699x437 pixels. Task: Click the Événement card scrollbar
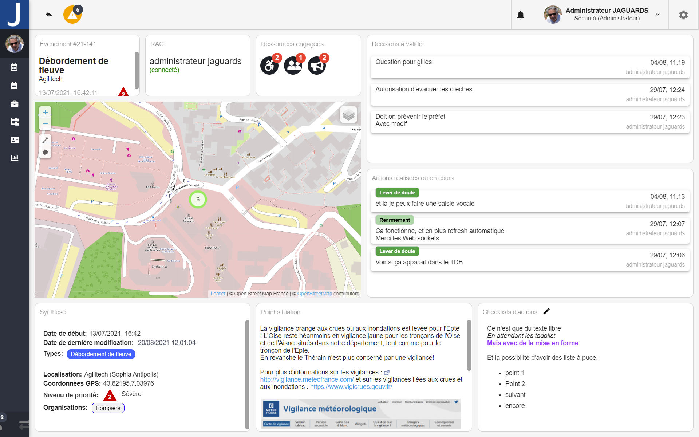(x=137, y=70)
